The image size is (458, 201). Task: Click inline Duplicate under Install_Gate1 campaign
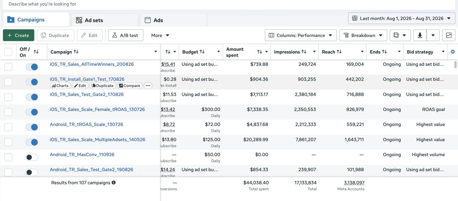point(103,86)
